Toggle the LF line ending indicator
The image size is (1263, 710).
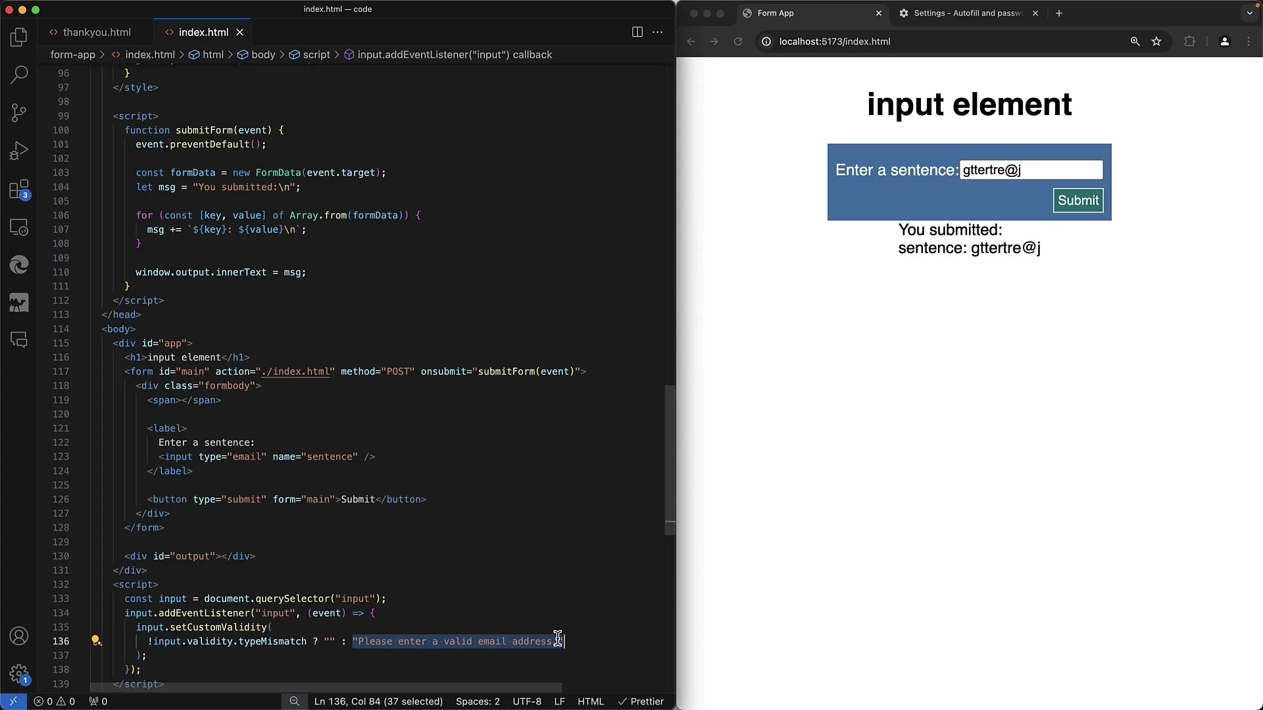click(561, 700)
